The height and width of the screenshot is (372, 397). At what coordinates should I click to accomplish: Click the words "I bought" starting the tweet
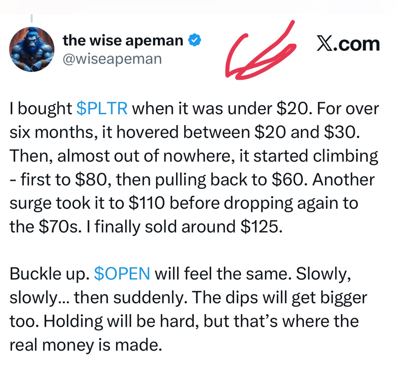pos(41,109)
